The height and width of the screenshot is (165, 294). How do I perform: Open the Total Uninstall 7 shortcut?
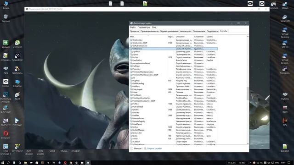tap(6, 149)
